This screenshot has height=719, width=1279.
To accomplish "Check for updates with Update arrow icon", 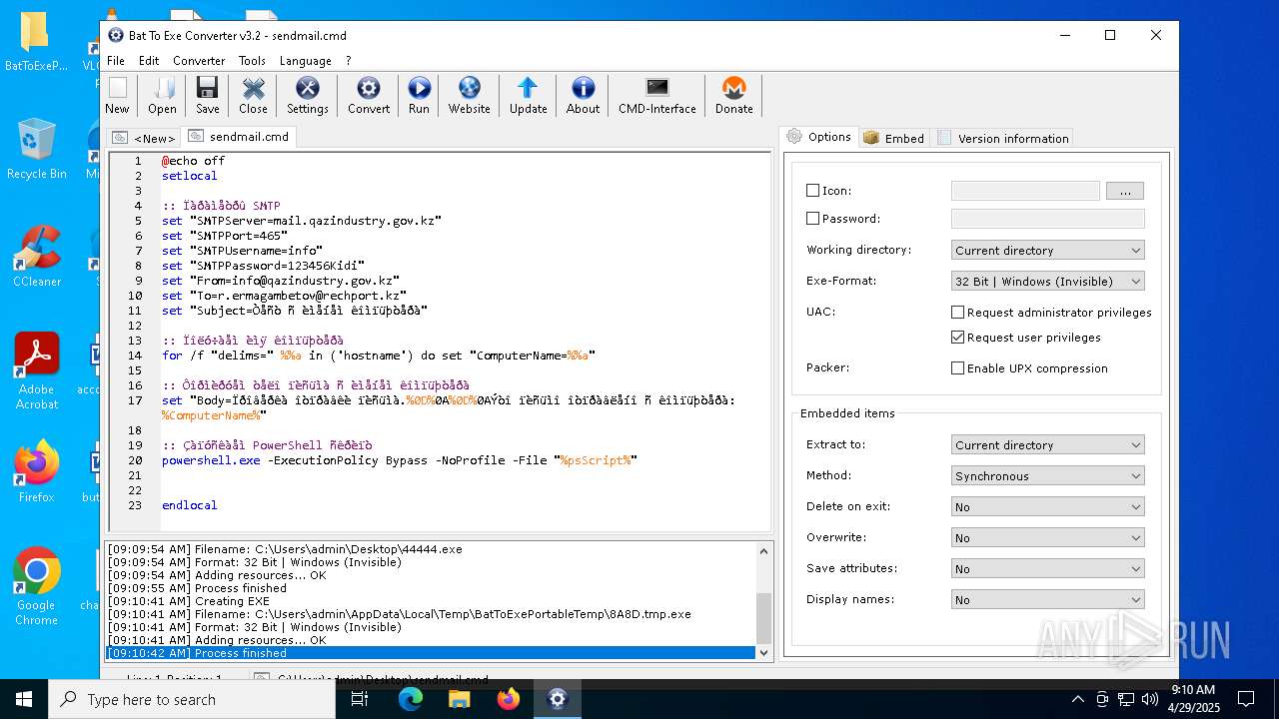I will (528, 96).
